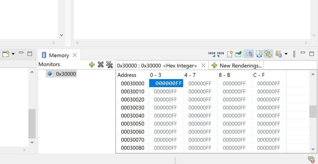The height and width of the screenshot is (164, 318).
Task: Click the bottom-left panel's scroll-right arrow
Action: pyautogui.click(x=24, y=150)
